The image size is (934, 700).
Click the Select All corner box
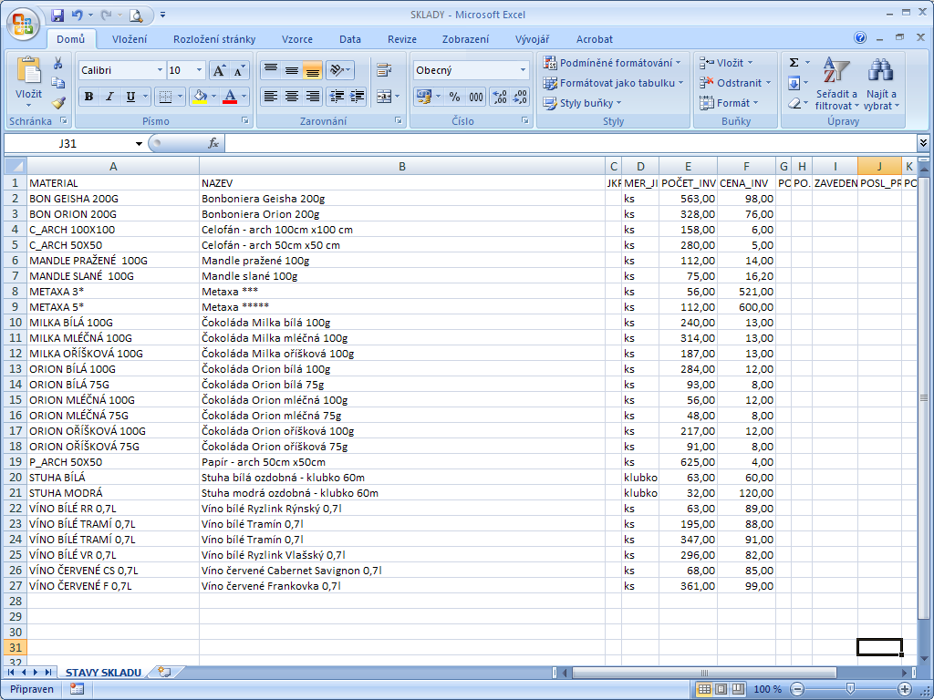pyautogui.click(x=15, y=166)
